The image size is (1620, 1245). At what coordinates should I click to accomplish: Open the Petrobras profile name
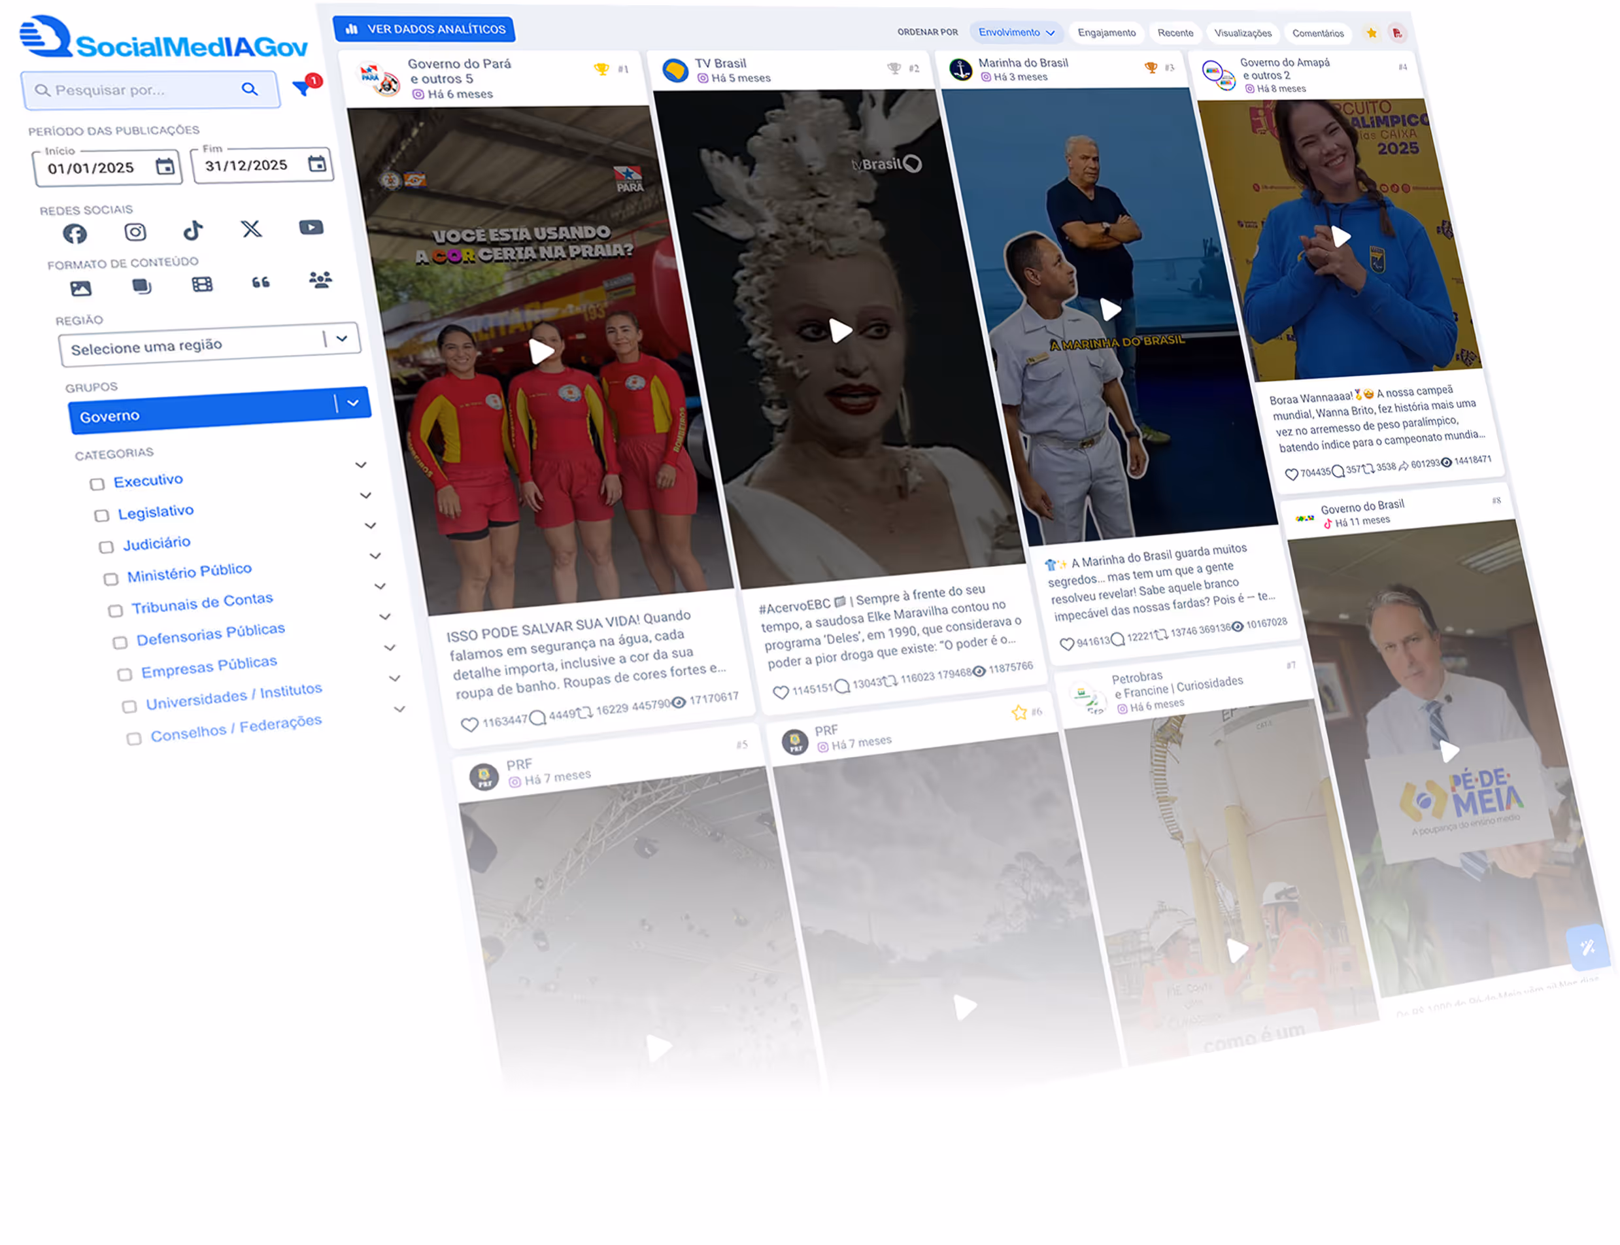[x=1136, y=677]
